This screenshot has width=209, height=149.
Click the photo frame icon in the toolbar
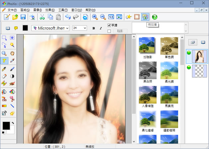[137, 17]
